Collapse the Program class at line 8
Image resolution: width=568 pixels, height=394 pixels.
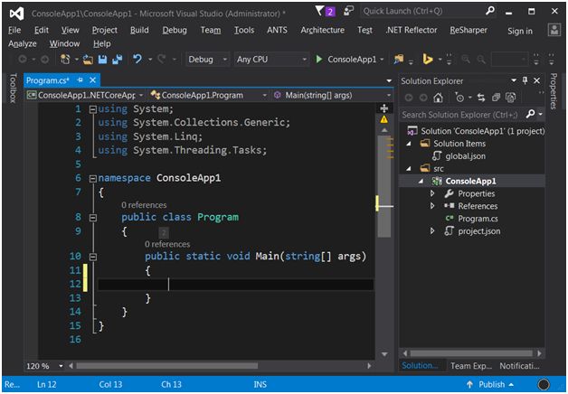[x=93, y=218]
